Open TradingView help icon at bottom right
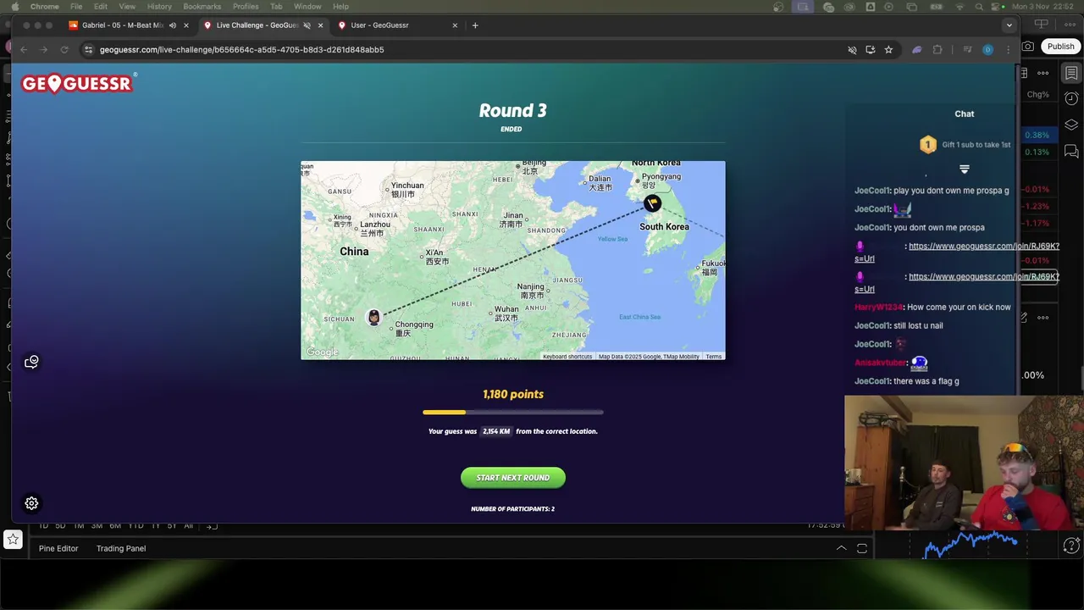Image resolution: width=1084 pixels, height=610 pixels. (1071, 545)
